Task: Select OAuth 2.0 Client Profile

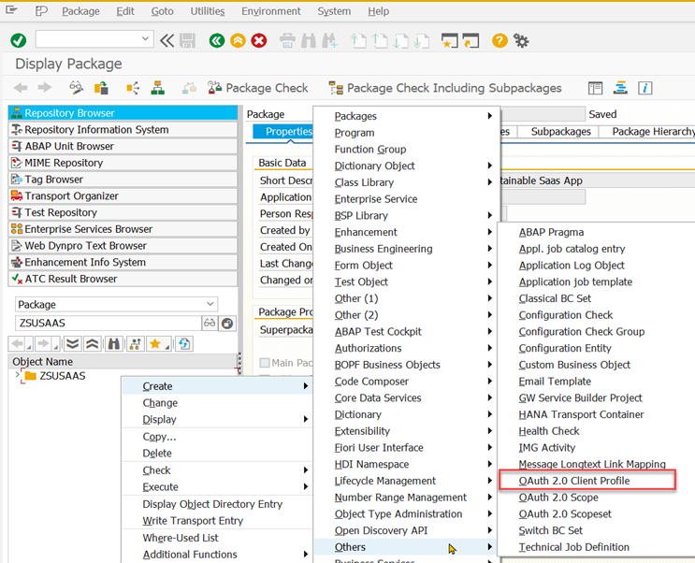Action: tap(574, 481)
